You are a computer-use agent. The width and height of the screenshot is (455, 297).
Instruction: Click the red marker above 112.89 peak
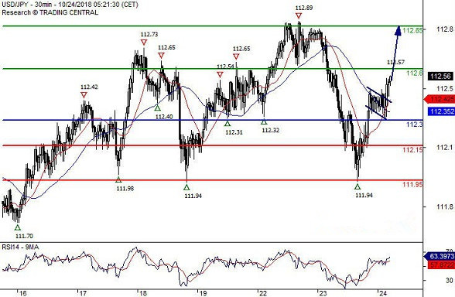[299, 15]
